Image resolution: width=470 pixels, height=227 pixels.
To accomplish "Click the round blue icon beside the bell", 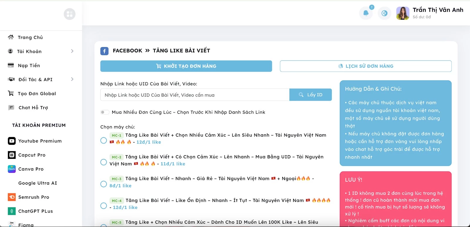I will point(384,13).
